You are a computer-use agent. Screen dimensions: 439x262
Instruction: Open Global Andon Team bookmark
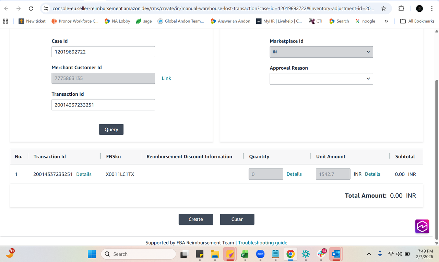(181, 21)
